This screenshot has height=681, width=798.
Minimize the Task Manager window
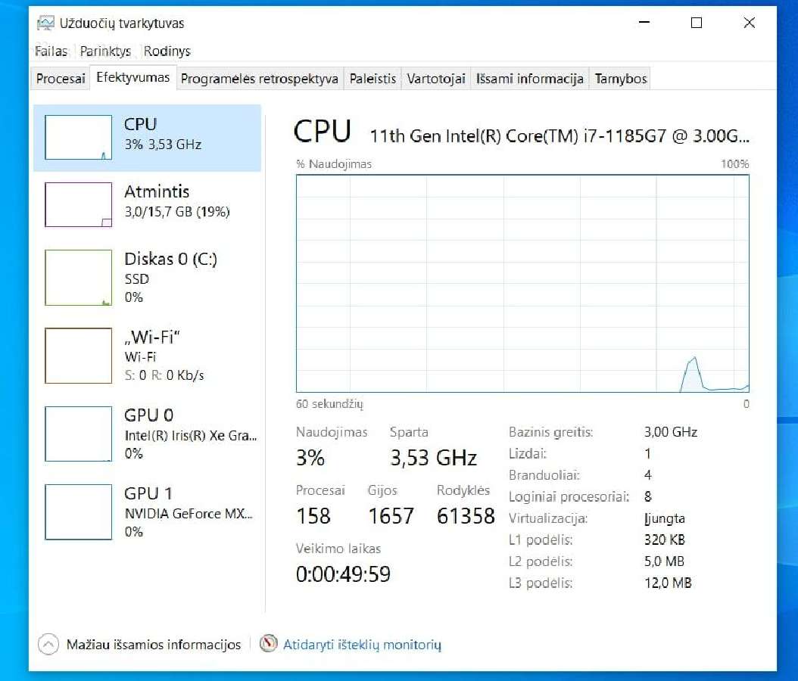coord(644,23)
